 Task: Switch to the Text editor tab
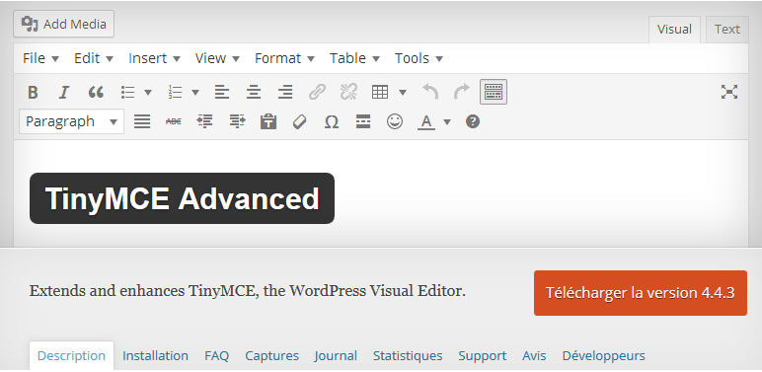click(727, 30)
